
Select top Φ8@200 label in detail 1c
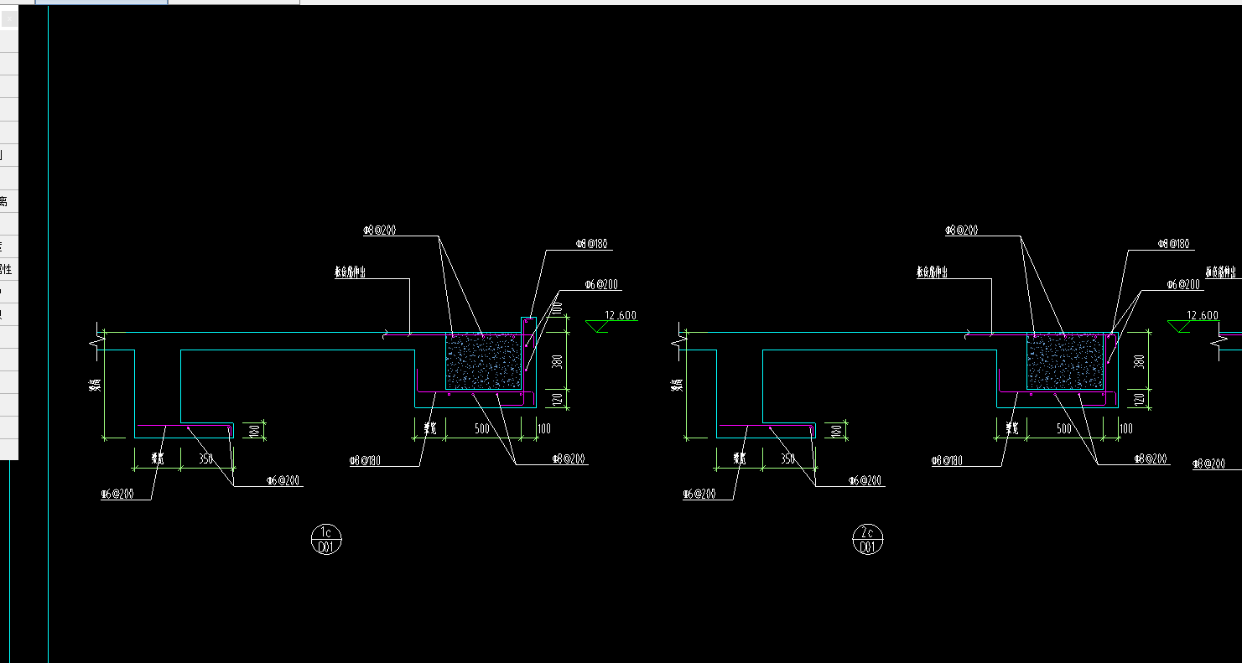click(379, 230)
